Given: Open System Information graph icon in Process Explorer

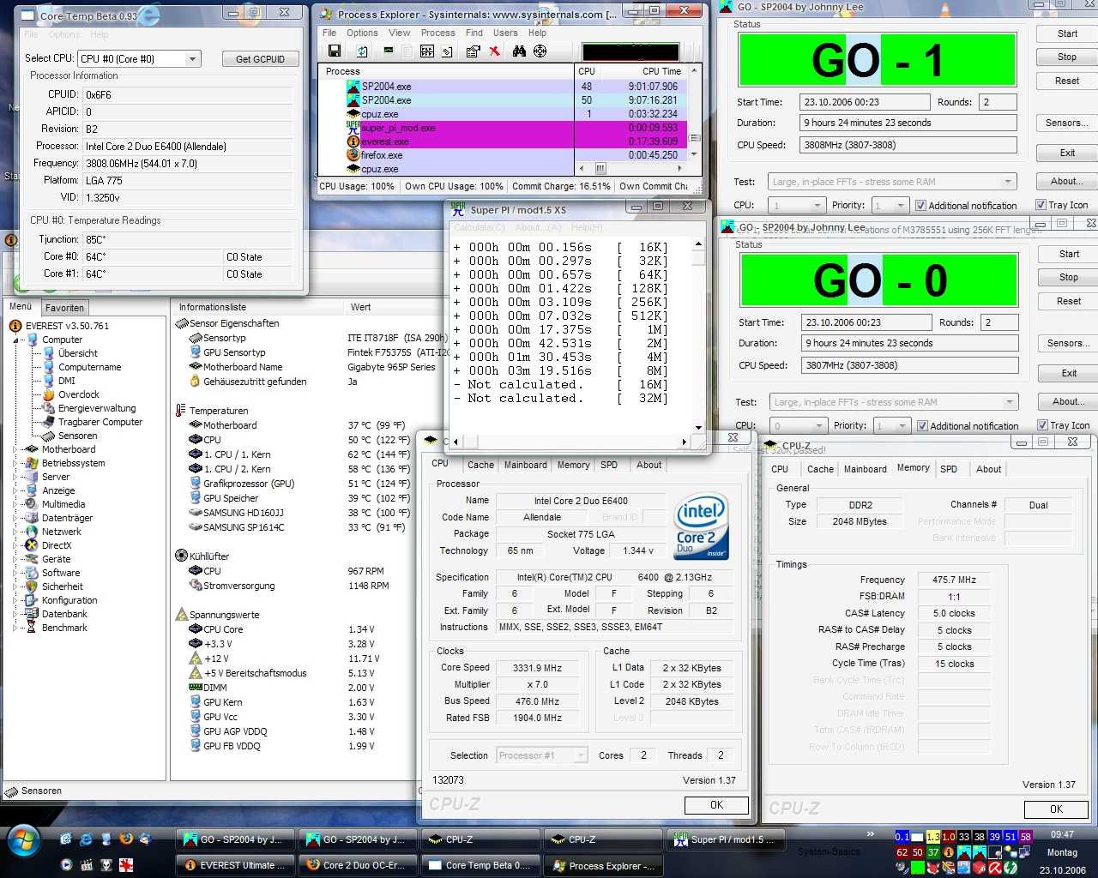Looking at the screenshot, I should [389, 51].
